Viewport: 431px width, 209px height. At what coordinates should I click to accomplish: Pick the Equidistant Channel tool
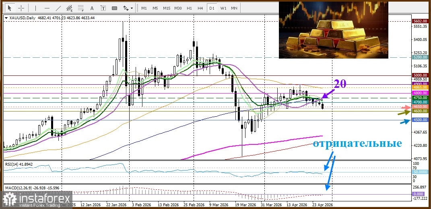[70, 8]
